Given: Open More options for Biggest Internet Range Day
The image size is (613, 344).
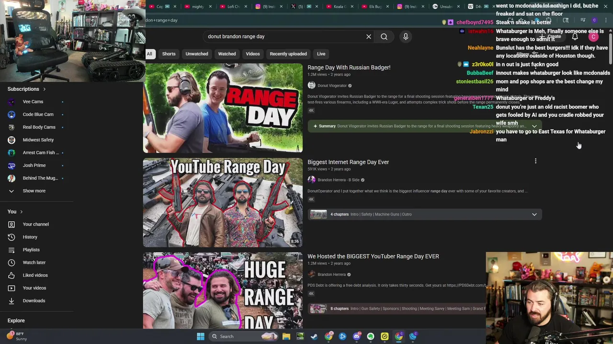Looking at the screenshot, I should point(535,161).
